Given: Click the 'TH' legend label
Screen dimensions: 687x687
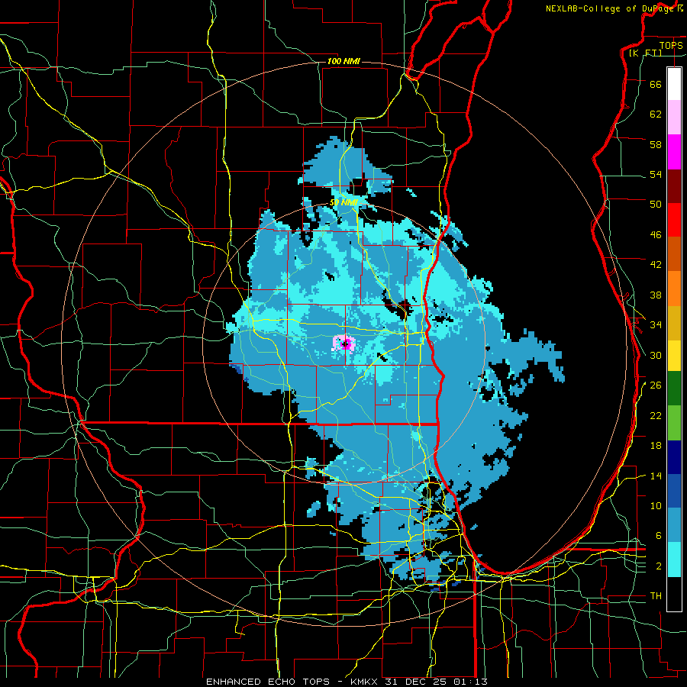Looking at the screenshot, I should (656, 596).
